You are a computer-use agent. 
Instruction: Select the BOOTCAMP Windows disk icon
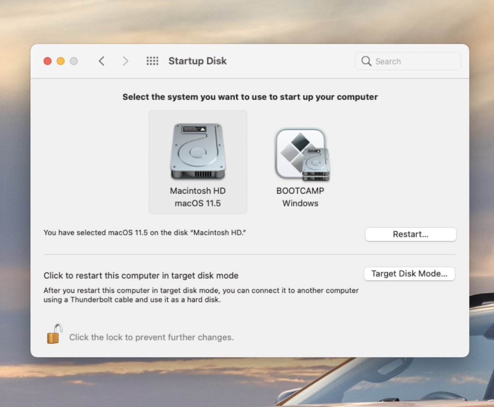(302, 155)
